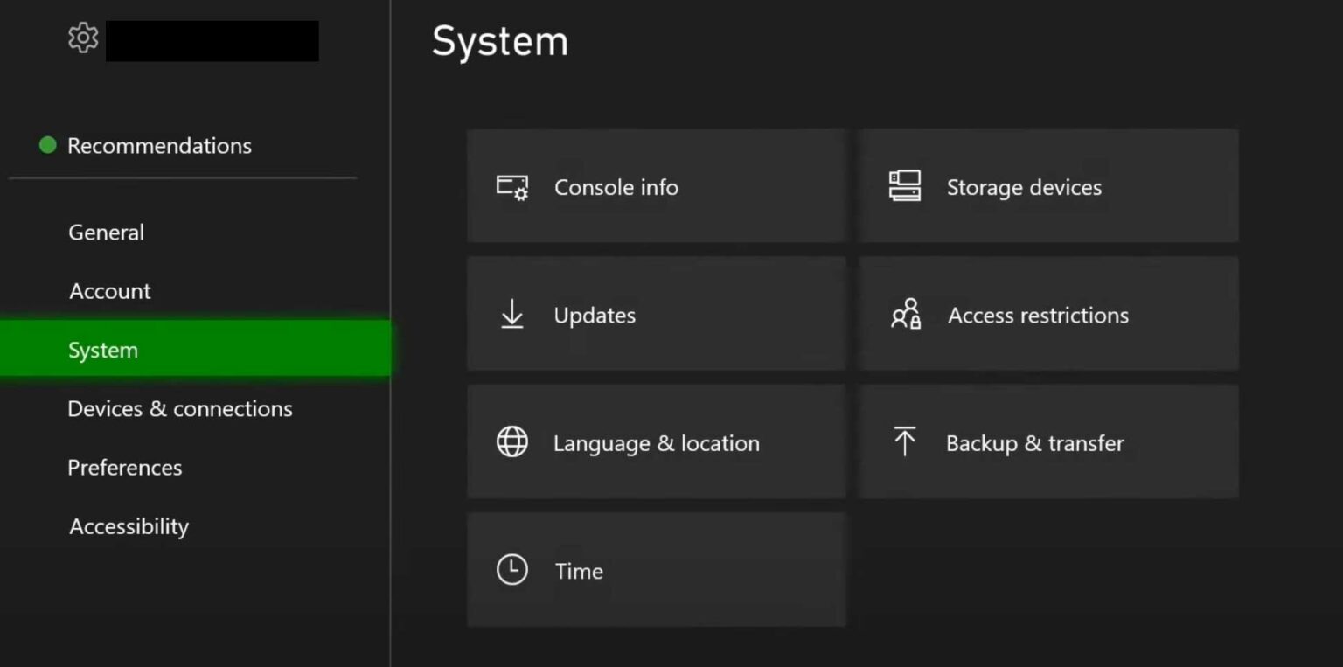Click the Storage devices icon
Viewport: 1343px width, 667px height.
[905, 185]
